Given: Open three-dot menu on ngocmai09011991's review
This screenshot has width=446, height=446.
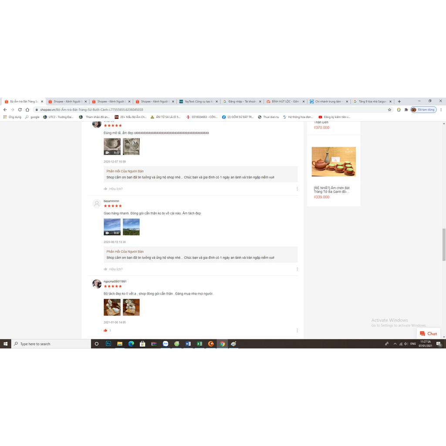Looking at the screenshot, I should 297,331.
